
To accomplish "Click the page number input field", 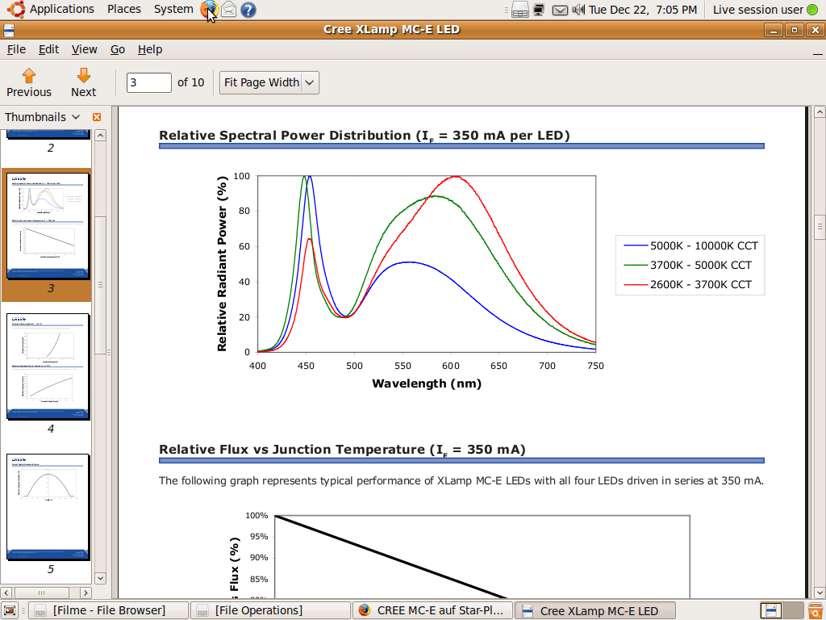I will [x=148, y=83].
